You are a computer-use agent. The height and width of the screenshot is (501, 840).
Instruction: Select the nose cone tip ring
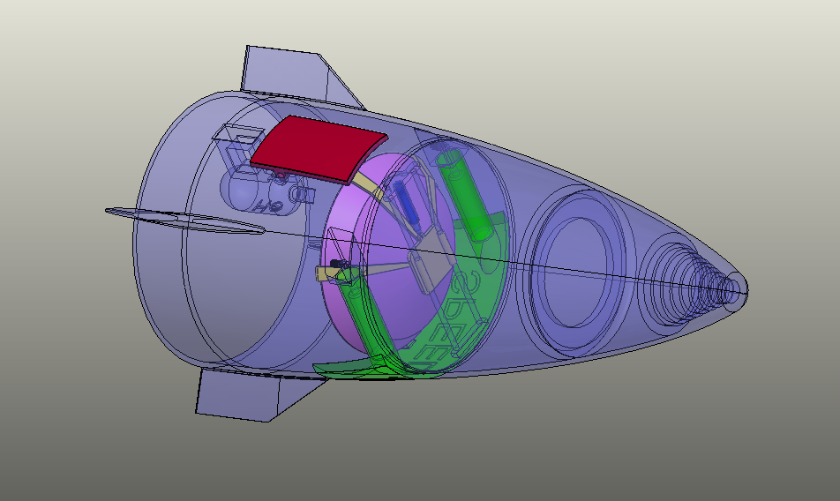click(734, 290)
